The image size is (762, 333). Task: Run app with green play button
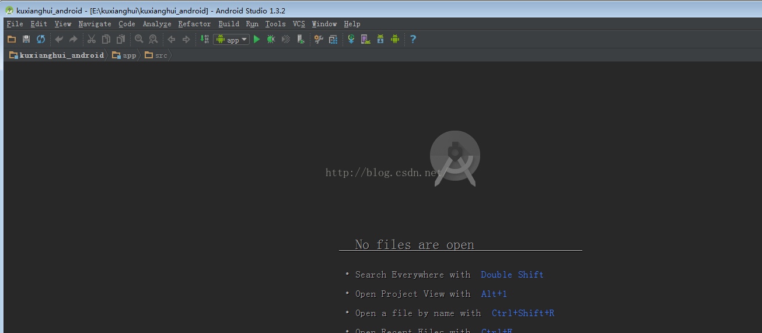[x=257, y=39]
